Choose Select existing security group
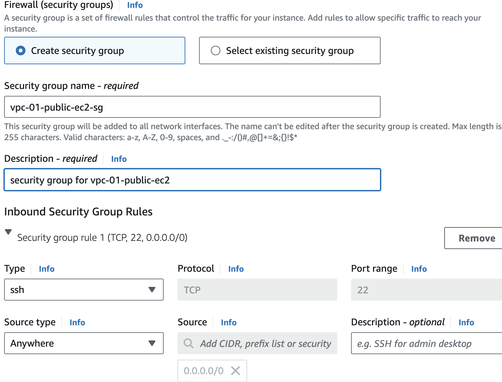 (216, 51)
